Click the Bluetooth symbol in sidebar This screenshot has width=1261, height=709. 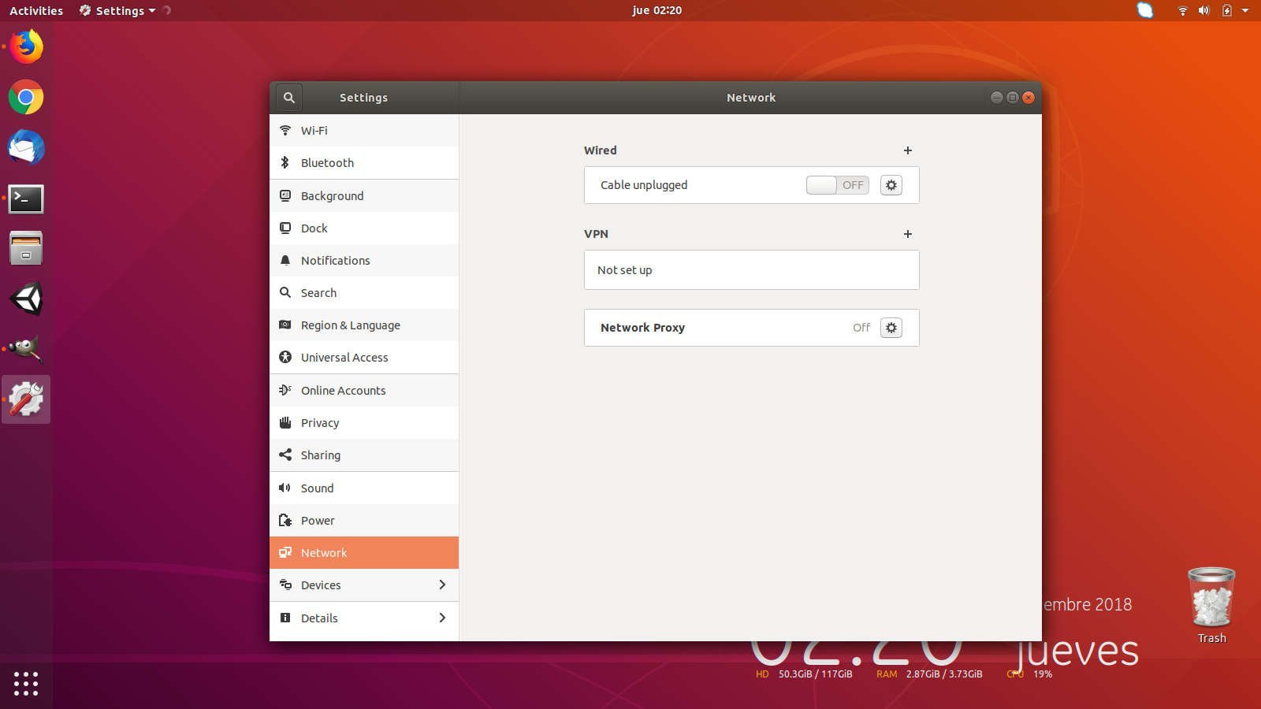click(x=285, y=162)
